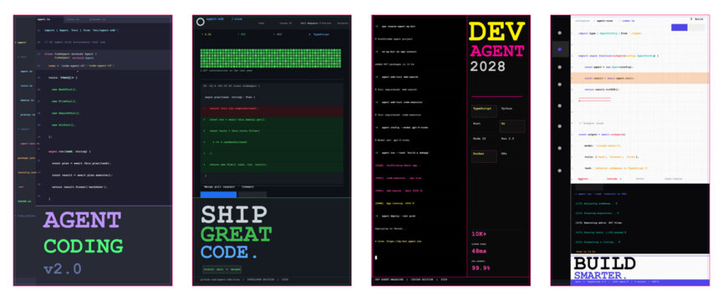Switch to the Actions tab
This screenshot has width=723, height=301.
click(326, 23)
